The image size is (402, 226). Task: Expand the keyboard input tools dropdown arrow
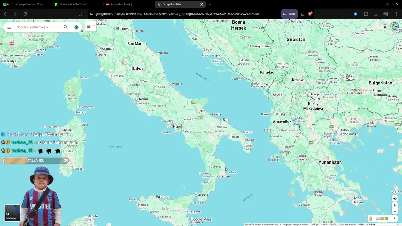(94, 27)
